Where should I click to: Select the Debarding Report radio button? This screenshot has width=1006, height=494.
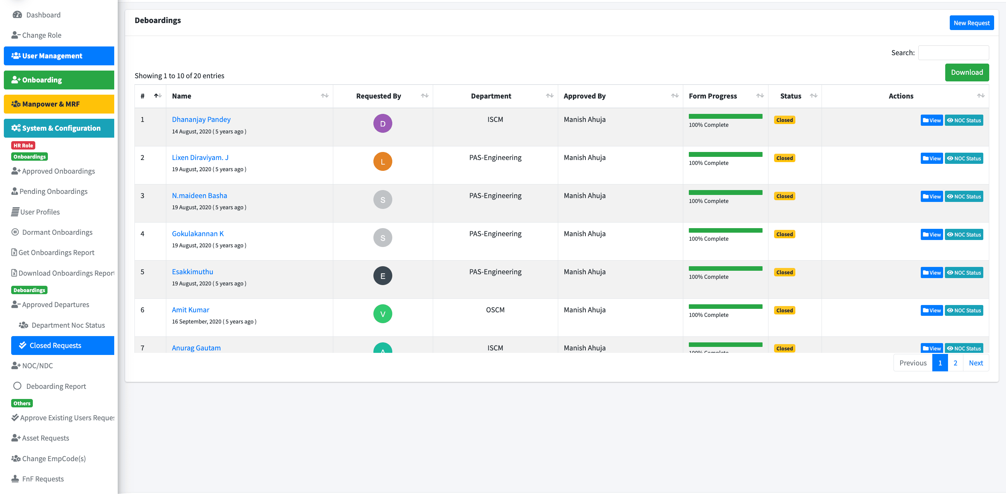click(17, 386)
